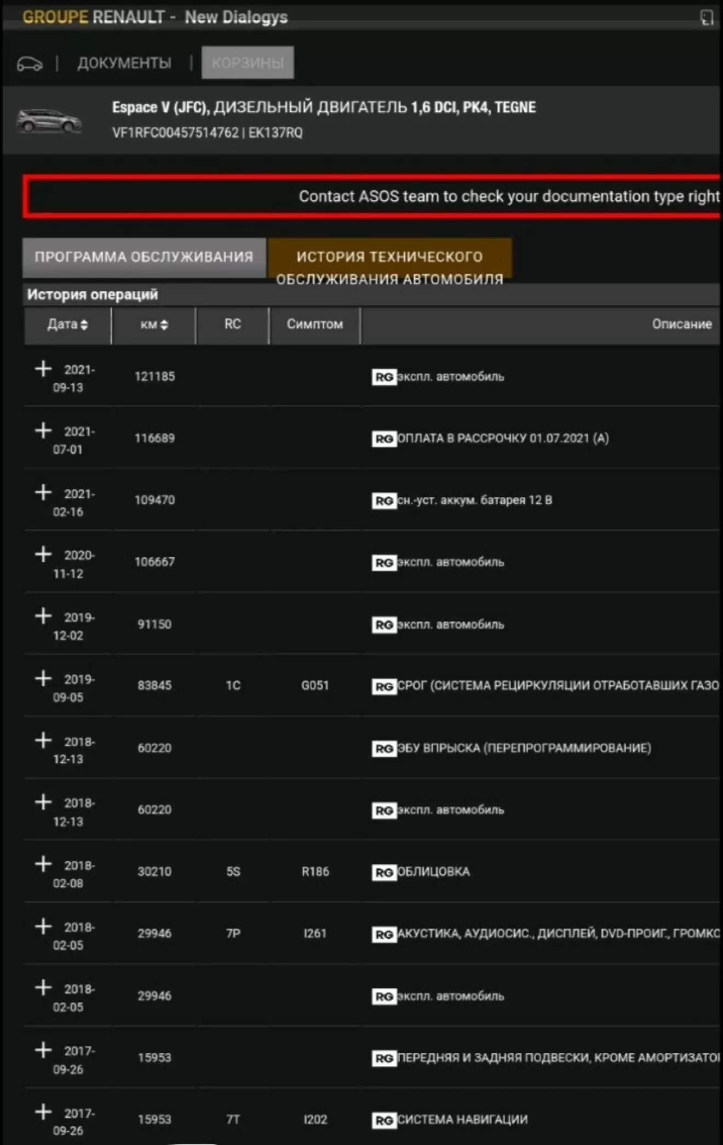This screenshot has height=1145, width=723.
Task: Switch to ПРОГРАММА ОБСЛУЖИВАНИЯ tab
Action: tap(144, 257)
